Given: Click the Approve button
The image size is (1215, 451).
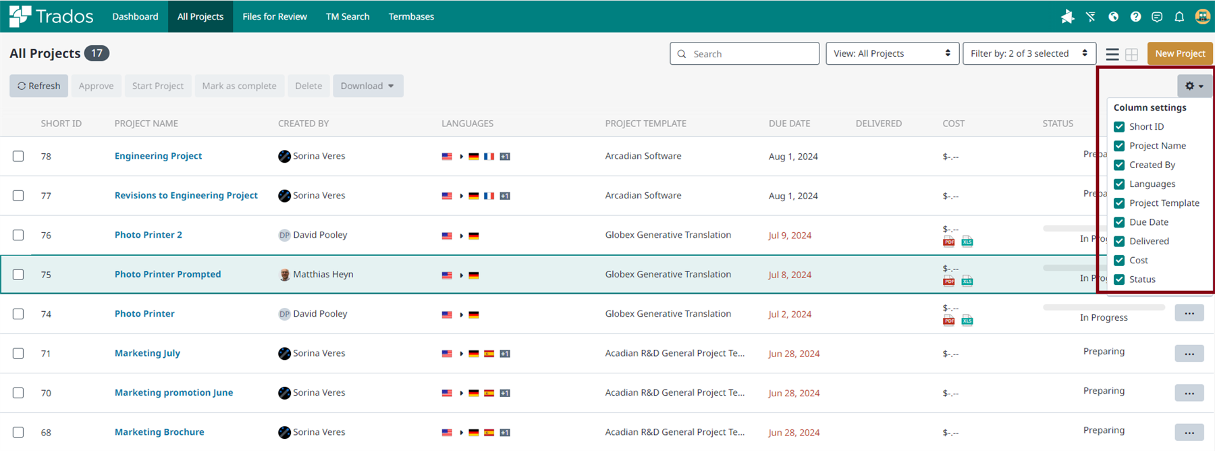Looking at the screenshot, I should tap(96, 86).
